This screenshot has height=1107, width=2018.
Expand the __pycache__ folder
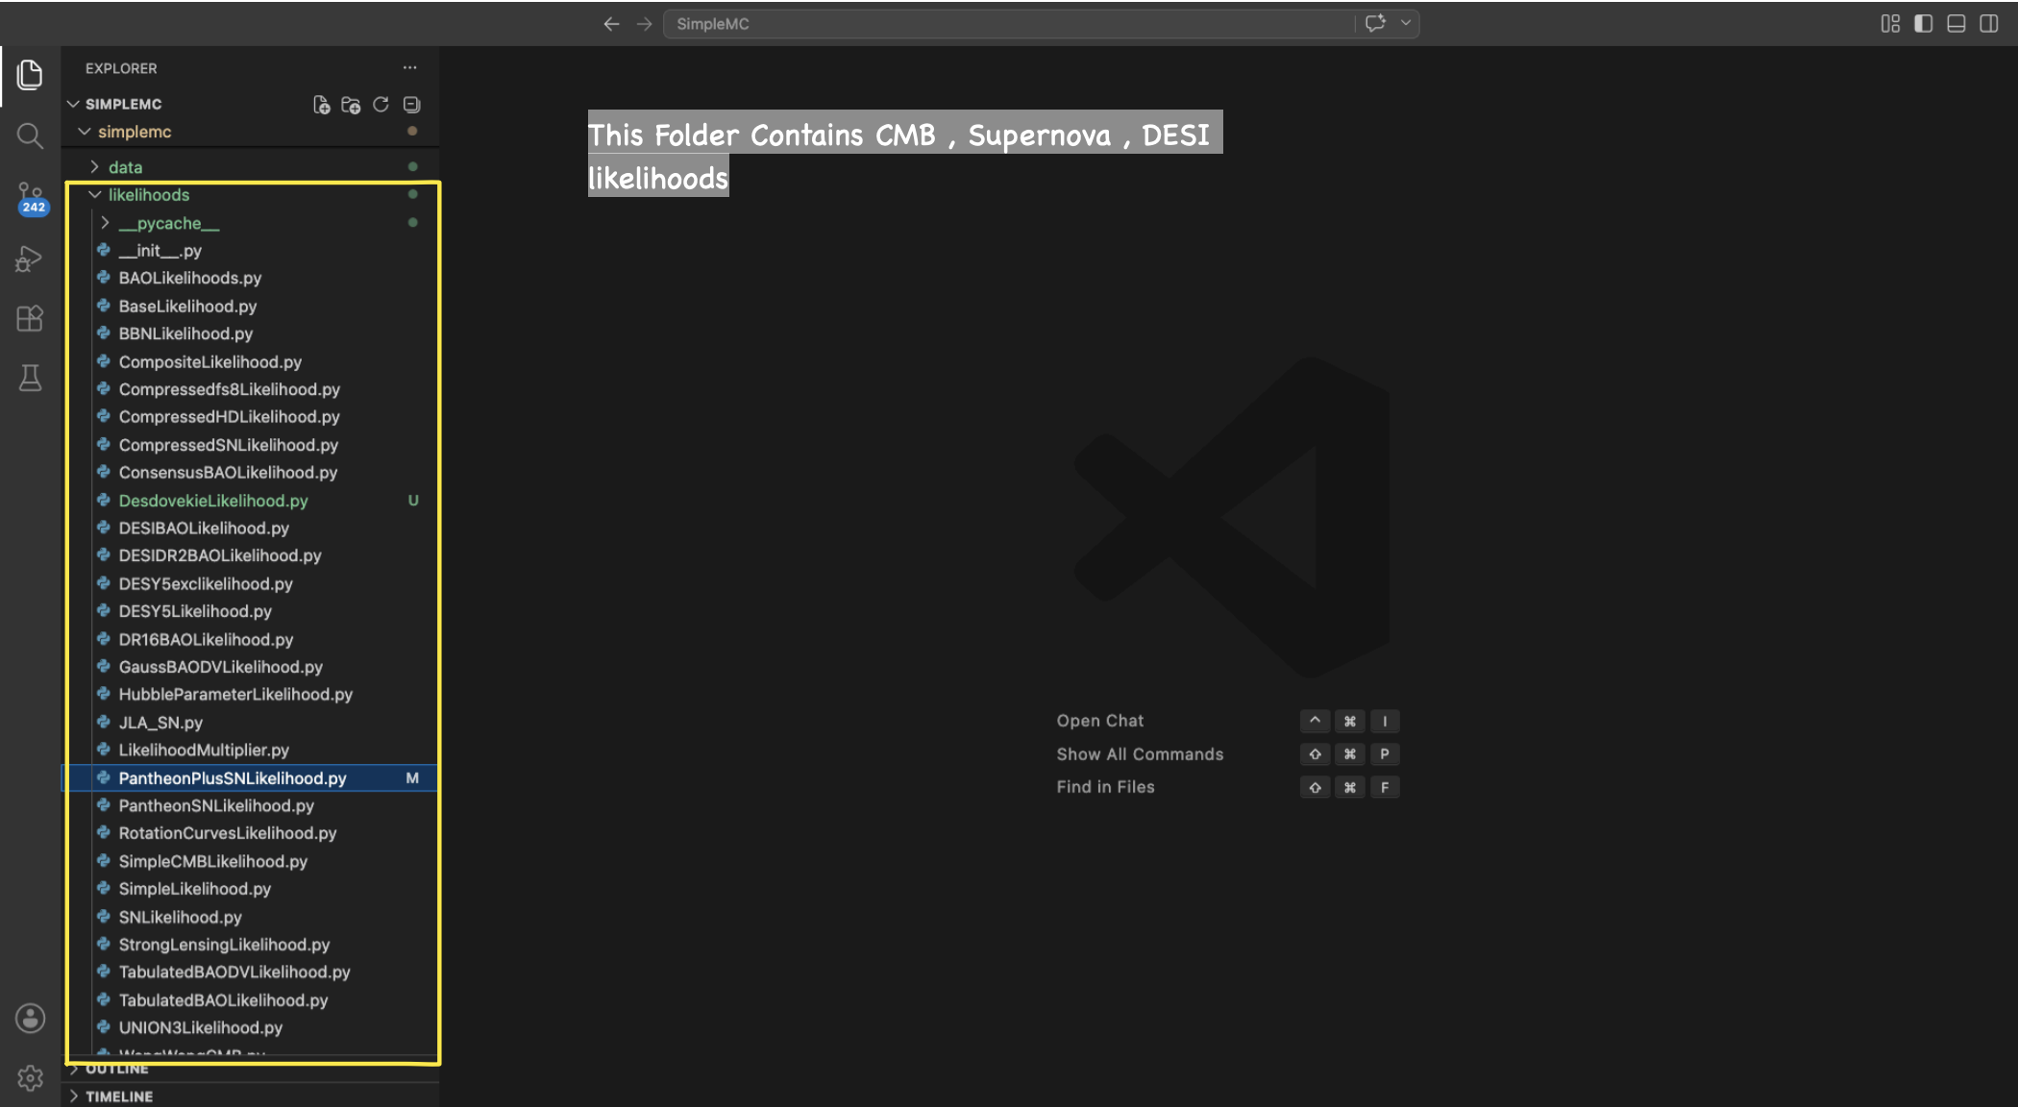(x=105, y=223)
